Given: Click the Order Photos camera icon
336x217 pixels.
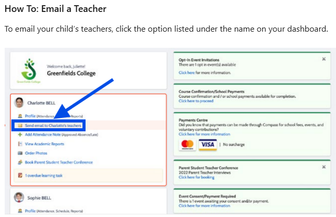Looking at the screenshot, I should pyautogui.click(x=20, y=153).
